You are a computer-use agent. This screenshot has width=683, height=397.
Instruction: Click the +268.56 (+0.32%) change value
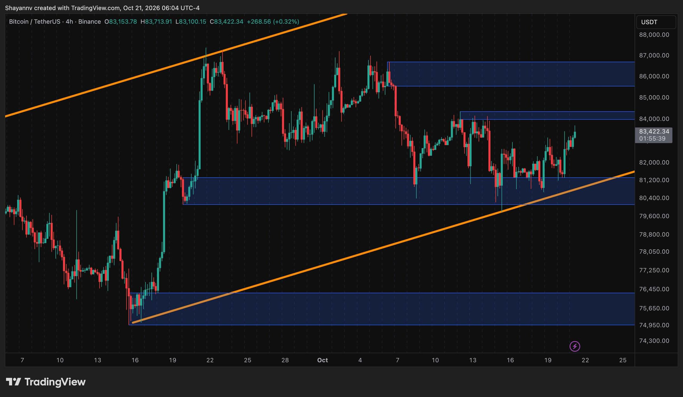click(273, 22)
